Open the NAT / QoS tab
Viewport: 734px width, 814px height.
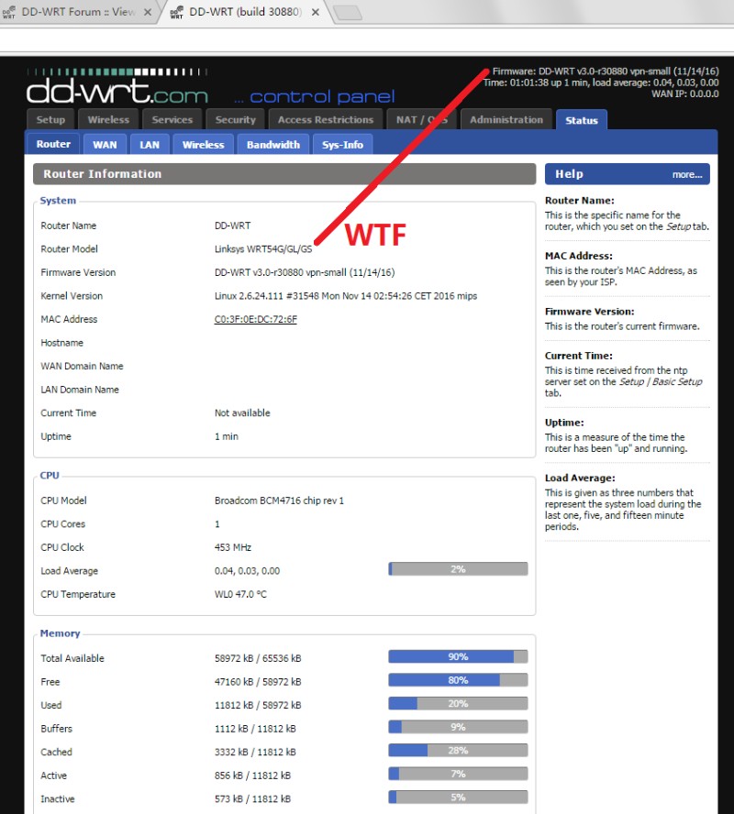point(421,119)
